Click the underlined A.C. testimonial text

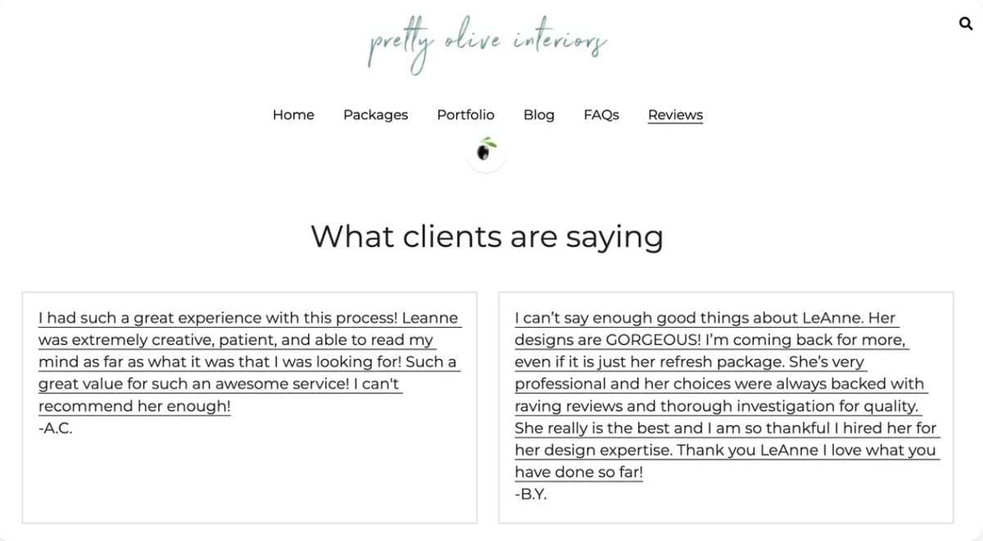pyautogui.click(x=246, y=361)
